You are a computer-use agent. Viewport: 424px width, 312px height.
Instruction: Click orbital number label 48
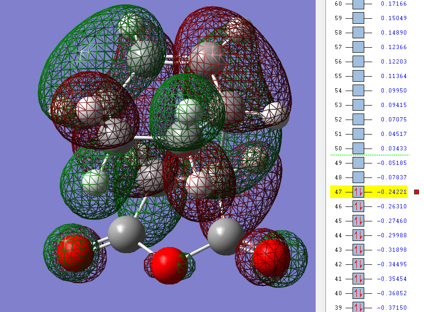coord(338,177)
